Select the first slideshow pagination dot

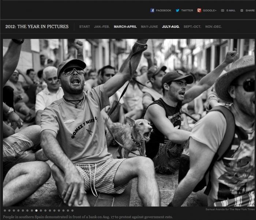[5, 210]
